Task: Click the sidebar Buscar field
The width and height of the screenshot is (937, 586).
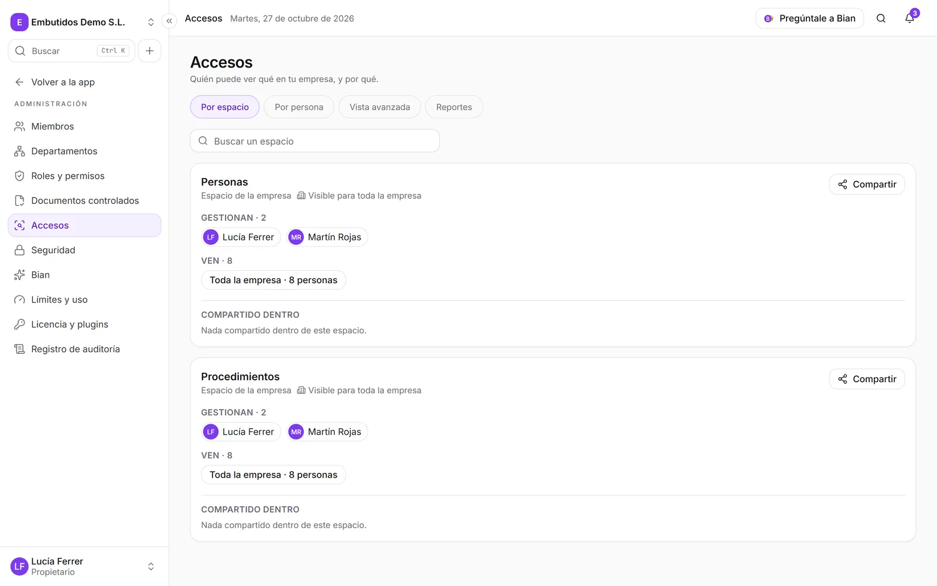Action: click(71, 51)
